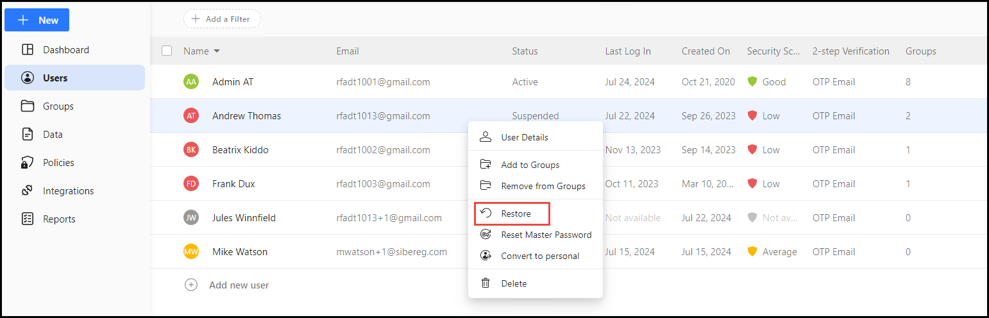Click Mike Watson's MW avatar icon

[190, 252]
